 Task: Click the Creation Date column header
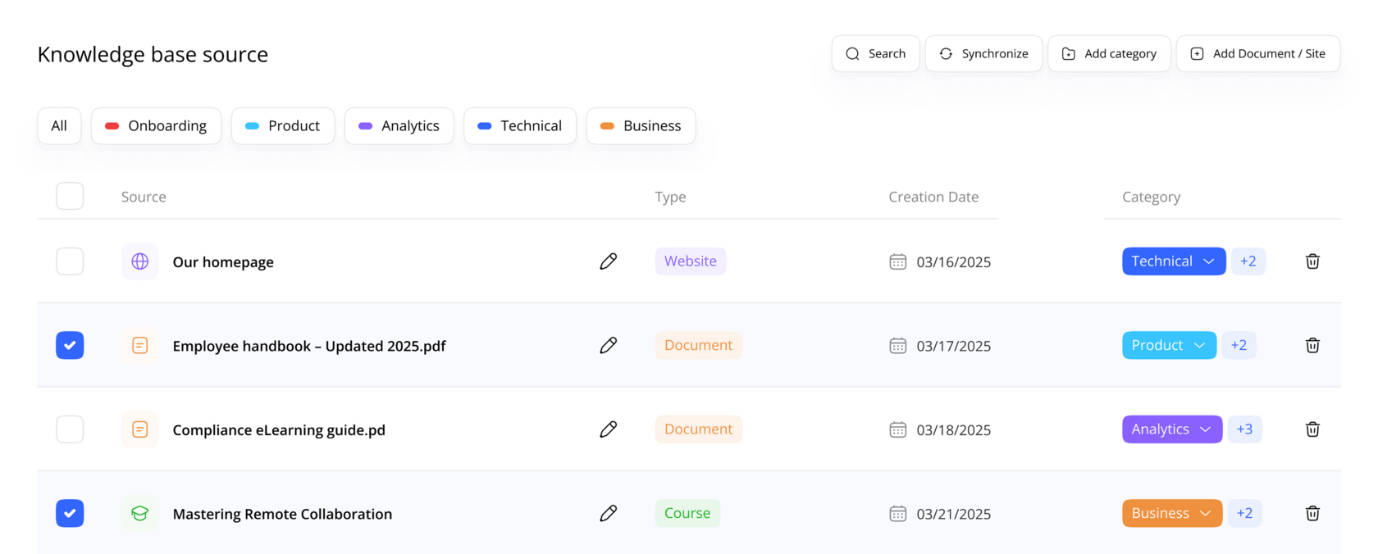click(933, 197)
